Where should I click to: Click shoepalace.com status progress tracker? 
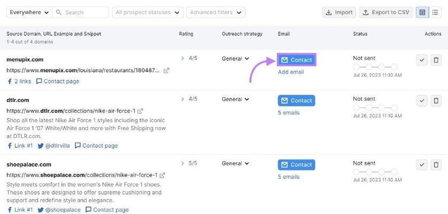pos(375,172)
